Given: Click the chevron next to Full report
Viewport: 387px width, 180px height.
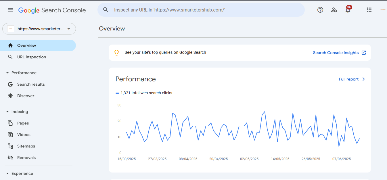Looking at the screenshot, I should (x=364, y=79).
